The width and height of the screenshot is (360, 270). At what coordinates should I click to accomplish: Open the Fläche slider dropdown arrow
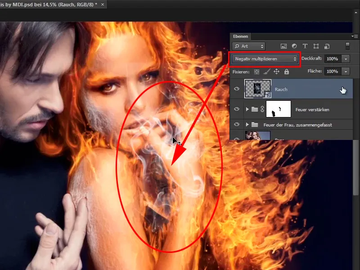346,72
